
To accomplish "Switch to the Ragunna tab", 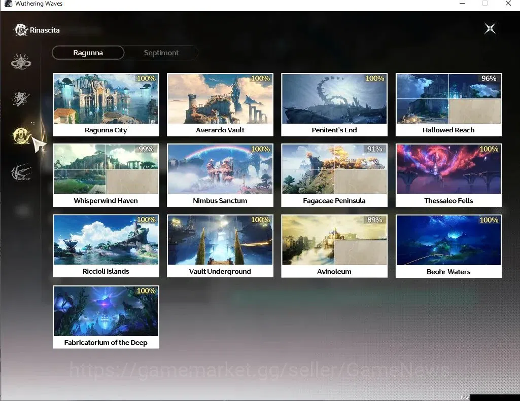I will pos(88,53).
